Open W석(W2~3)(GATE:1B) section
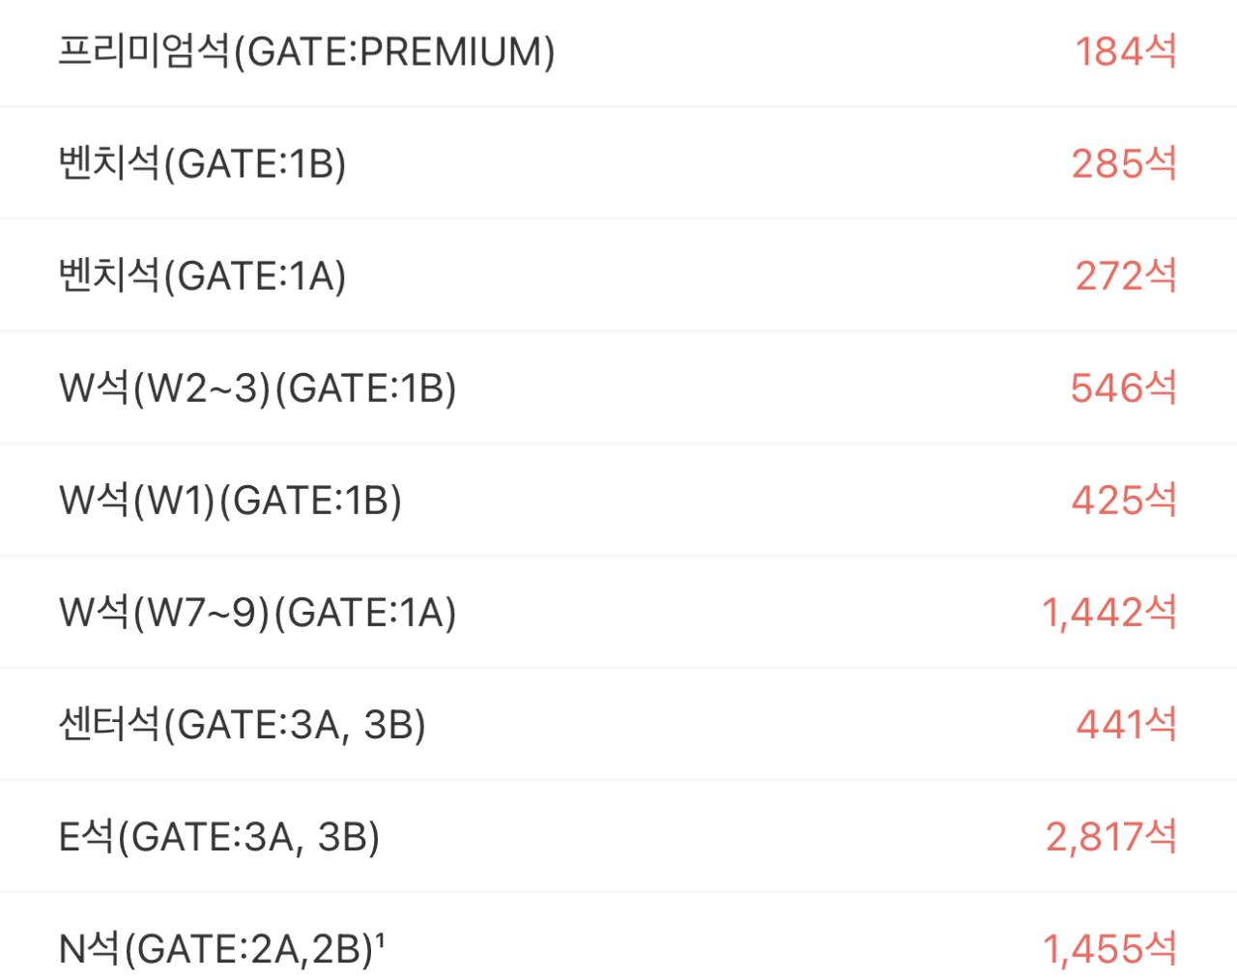Image resolution: width=1237 pixels, height=979 pixels. pyautogui.click(x=618, y=388)
